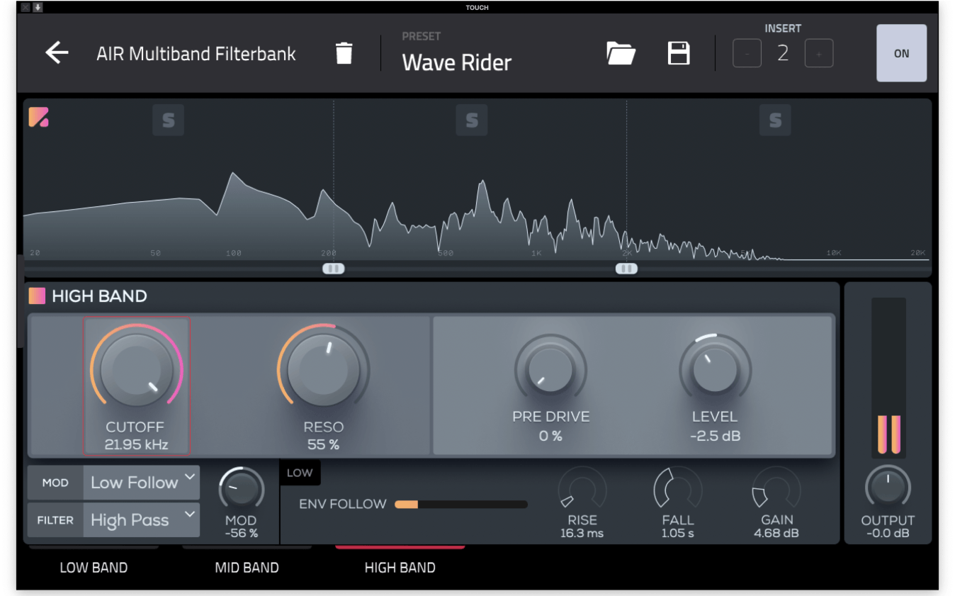
Task: Go back with the left arrow icon
Action: click(57, 53)
